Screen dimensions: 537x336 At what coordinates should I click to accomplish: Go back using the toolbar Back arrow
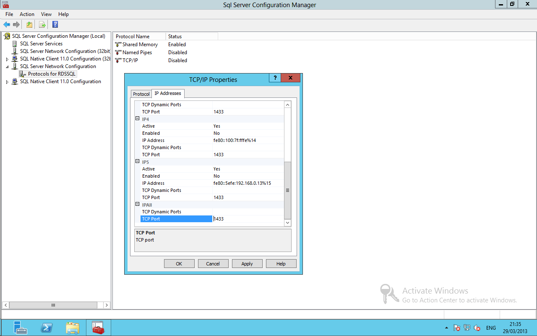(7, 24)
